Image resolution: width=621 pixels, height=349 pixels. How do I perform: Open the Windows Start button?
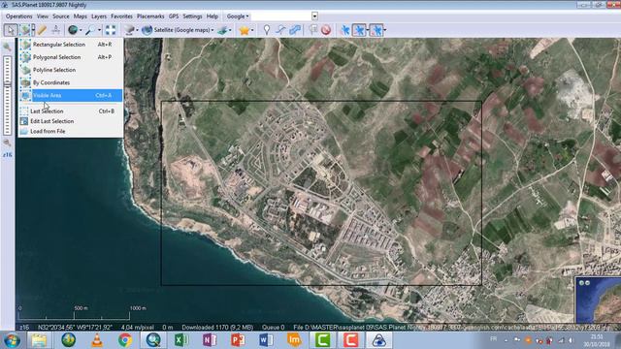coord(12,340)
